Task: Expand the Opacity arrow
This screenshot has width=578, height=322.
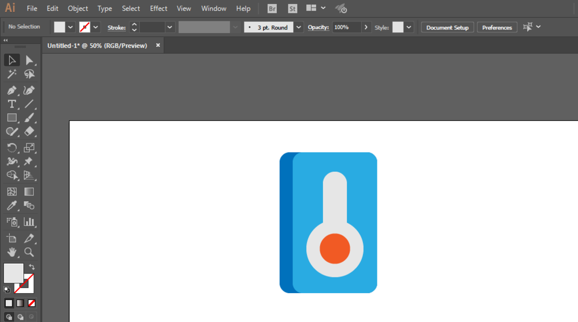Action: (366, 27)
